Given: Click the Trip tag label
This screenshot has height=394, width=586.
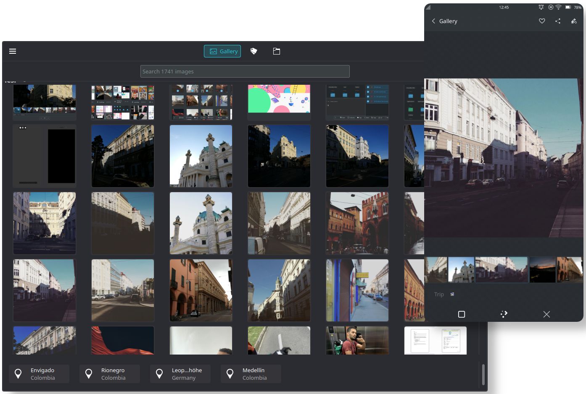Looking at the screenshot, I should (x=439, y=294).
